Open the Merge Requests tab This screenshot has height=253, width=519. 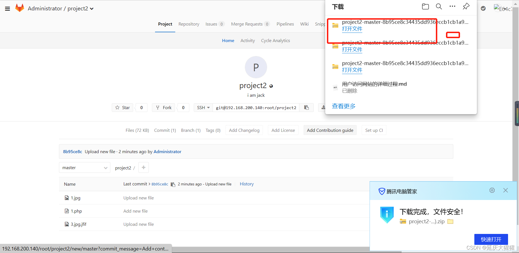(250, 24)
